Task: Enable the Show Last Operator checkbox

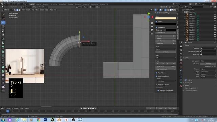Action: pyautogui.click(x=156, y=84)
